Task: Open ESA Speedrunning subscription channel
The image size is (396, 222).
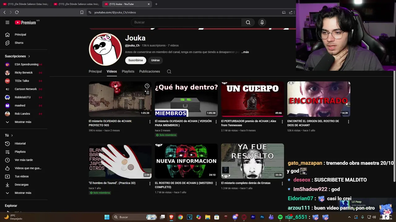Action: [24, 64]
